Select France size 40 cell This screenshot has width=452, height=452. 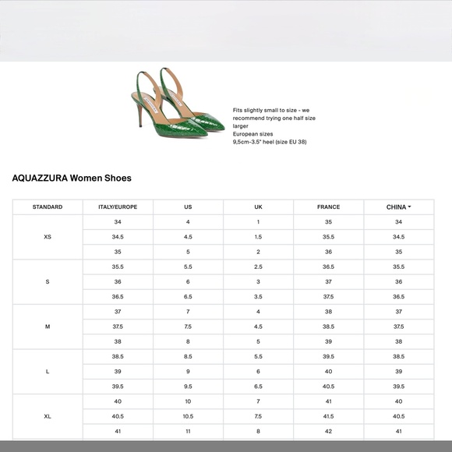click(328, 372)
